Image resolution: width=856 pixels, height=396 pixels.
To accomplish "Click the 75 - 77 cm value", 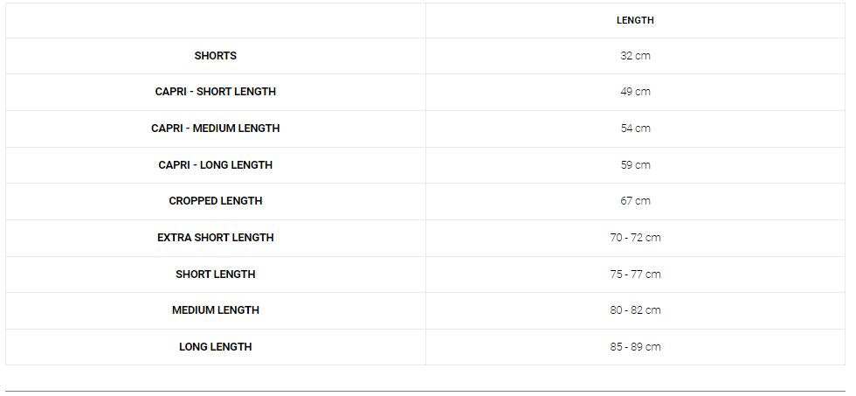I will pyautogui.click(x=635, y=274).
